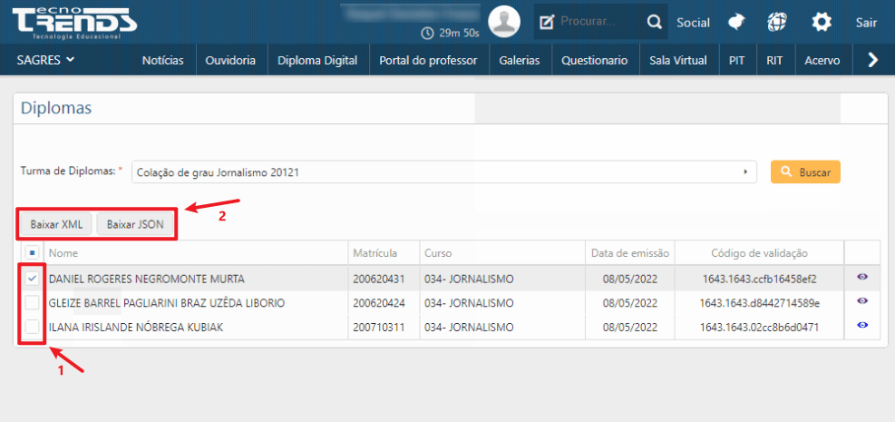The width and height of the screenshot is (895, 422).
Task: View diploma of Ilana Irislande via eye icon
Action: tap(862, 325)
